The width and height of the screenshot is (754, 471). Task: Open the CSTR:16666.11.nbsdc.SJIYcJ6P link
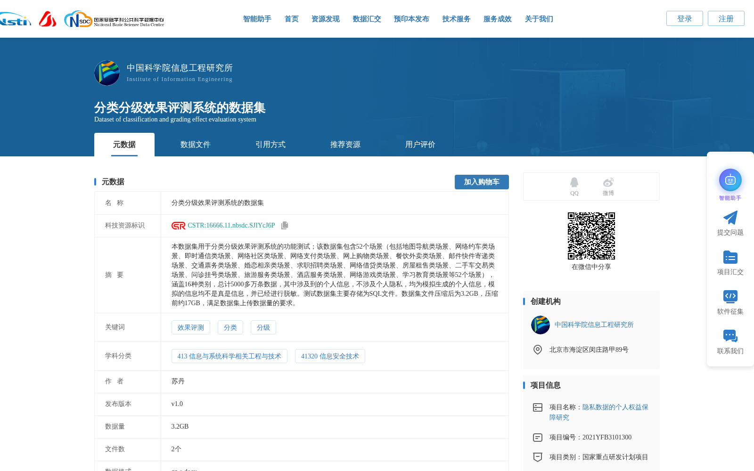coord(231,226)
